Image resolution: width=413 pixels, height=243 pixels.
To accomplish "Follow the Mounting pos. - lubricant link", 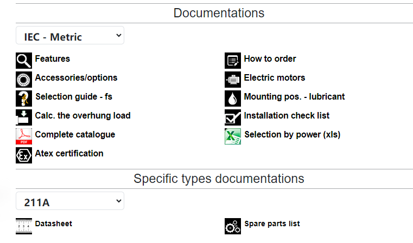I will pos(294,97).
